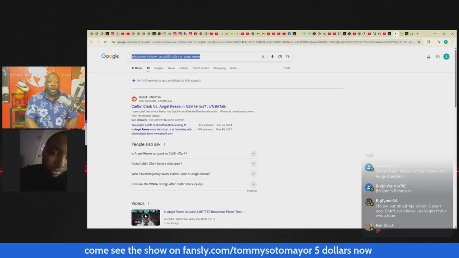Close the active Google search tab
This screenshot has height=258, width=459.
[396, 34]
